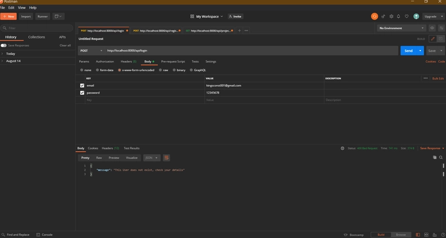Search the response with the magnifier icon
The image size is (446, 238).
[x=441, y=157]
